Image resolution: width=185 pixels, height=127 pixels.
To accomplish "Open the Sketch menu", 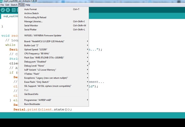I will [14, 5].
